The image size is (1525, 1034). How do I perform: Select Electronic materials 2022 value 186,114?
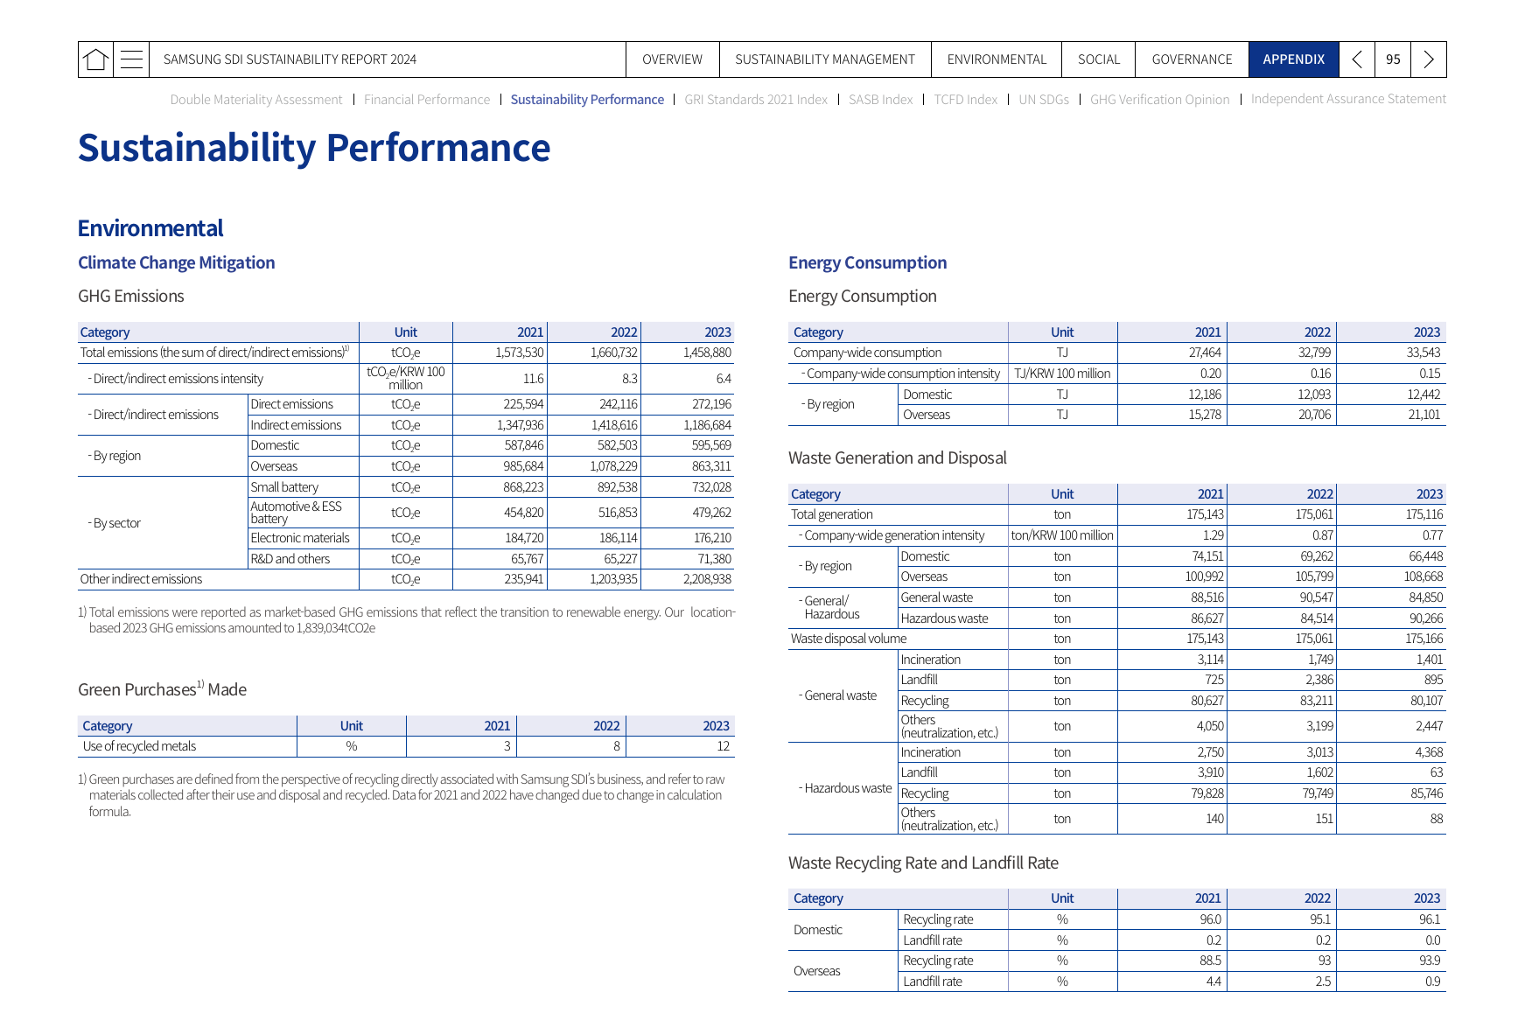coord(618,538)
